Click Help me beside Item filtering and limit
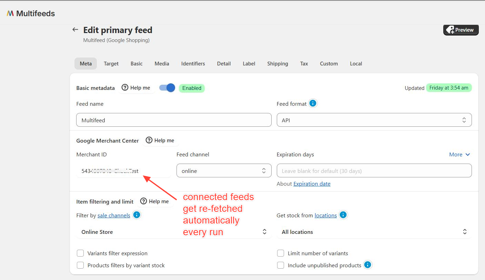 (155, 201)
